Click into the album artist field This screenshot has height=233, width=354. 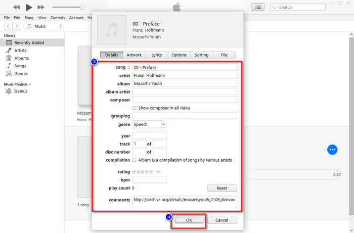[185, 91]
